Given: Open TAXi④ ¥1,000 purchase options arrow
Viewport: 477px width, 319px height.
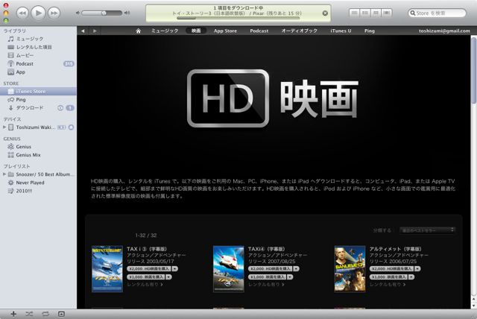Looking at the screenshot, I should pos(290,277).
